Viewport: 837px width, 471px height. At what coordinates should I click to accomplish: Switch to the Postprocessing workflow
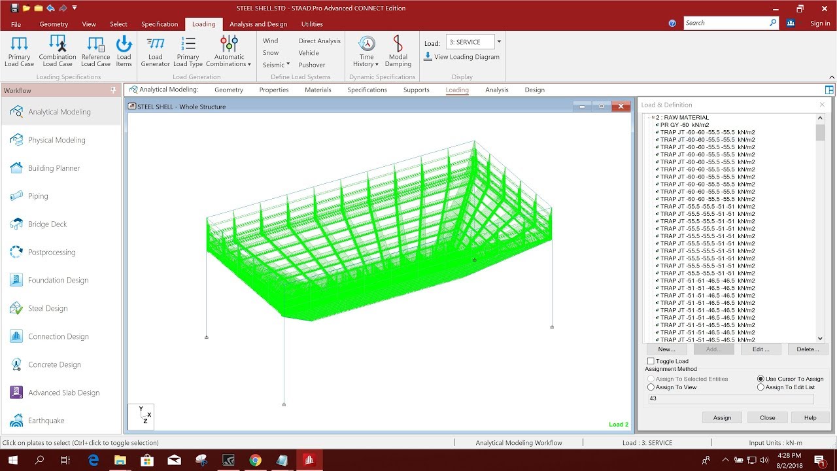click(x=51, y=252)
